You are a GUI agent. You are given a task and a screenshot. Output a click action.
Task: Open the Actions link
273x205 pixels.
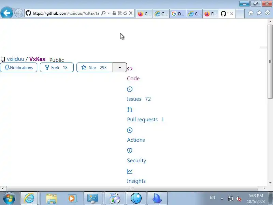click(136, 140)
